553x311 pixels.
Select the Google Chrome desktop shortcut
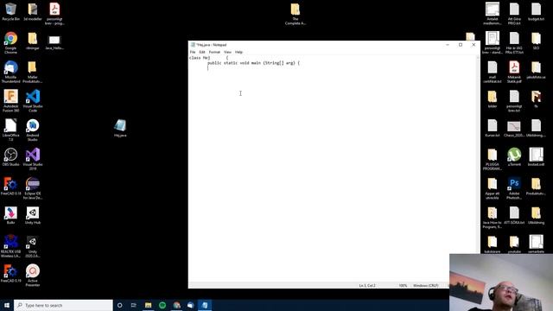[11, 42]
